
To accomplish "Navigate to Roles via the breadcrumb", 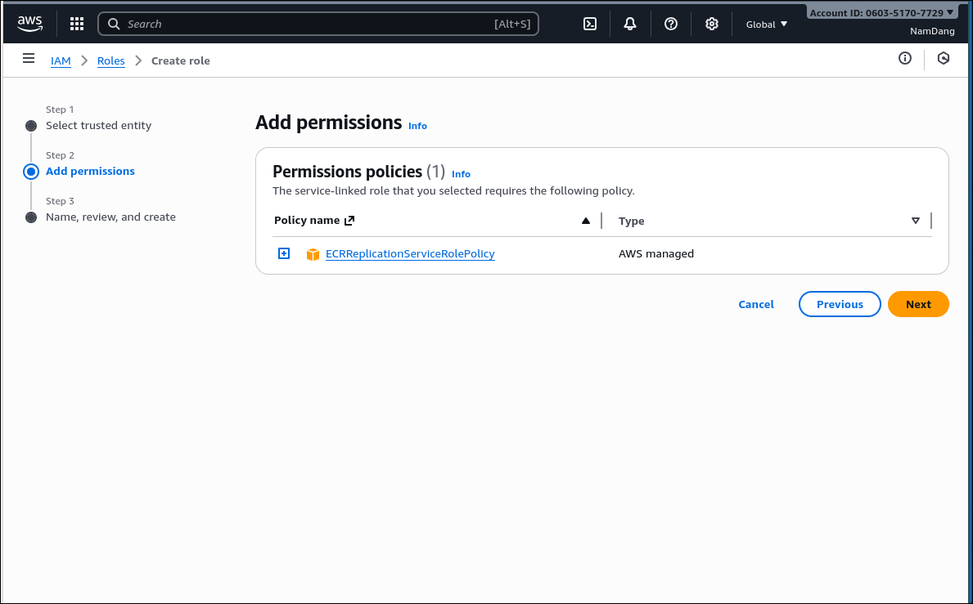I will [x=110, y=60].
